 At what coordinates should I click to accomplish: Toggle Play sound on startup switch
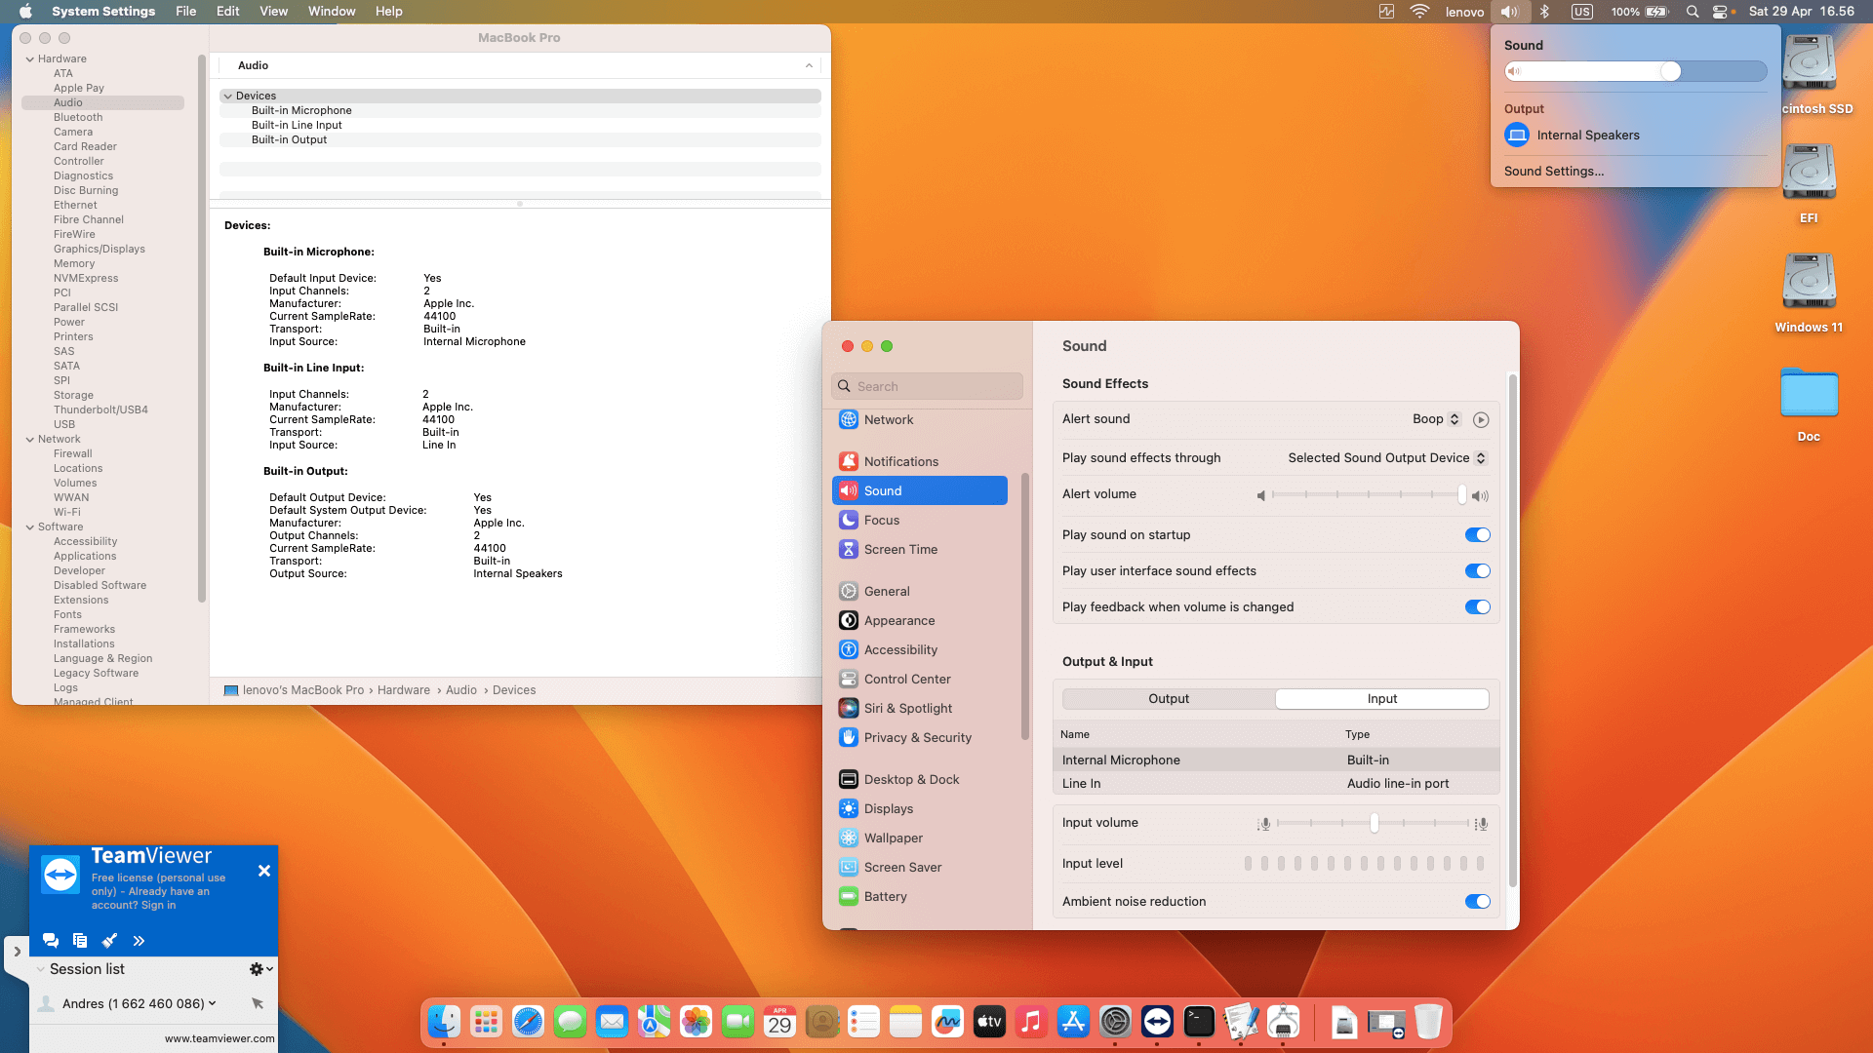pos(1478,535)
